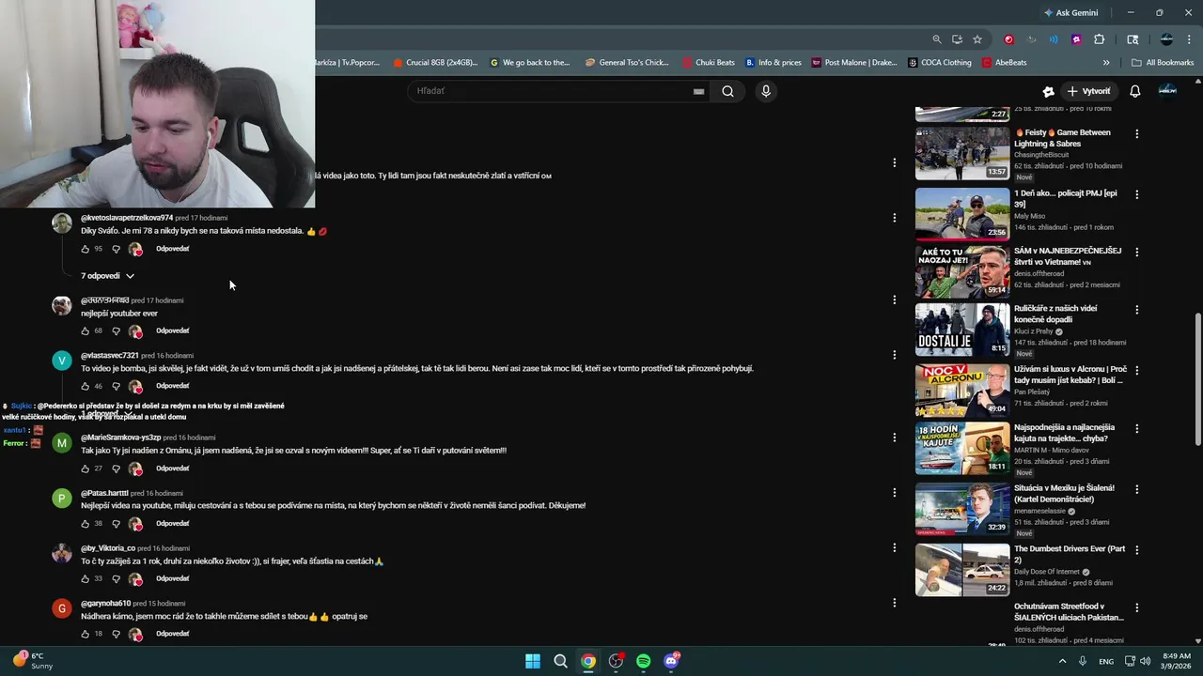Like the comment by @by_Viktoria_co
The image size is (1203, 676).
[86, 578]
